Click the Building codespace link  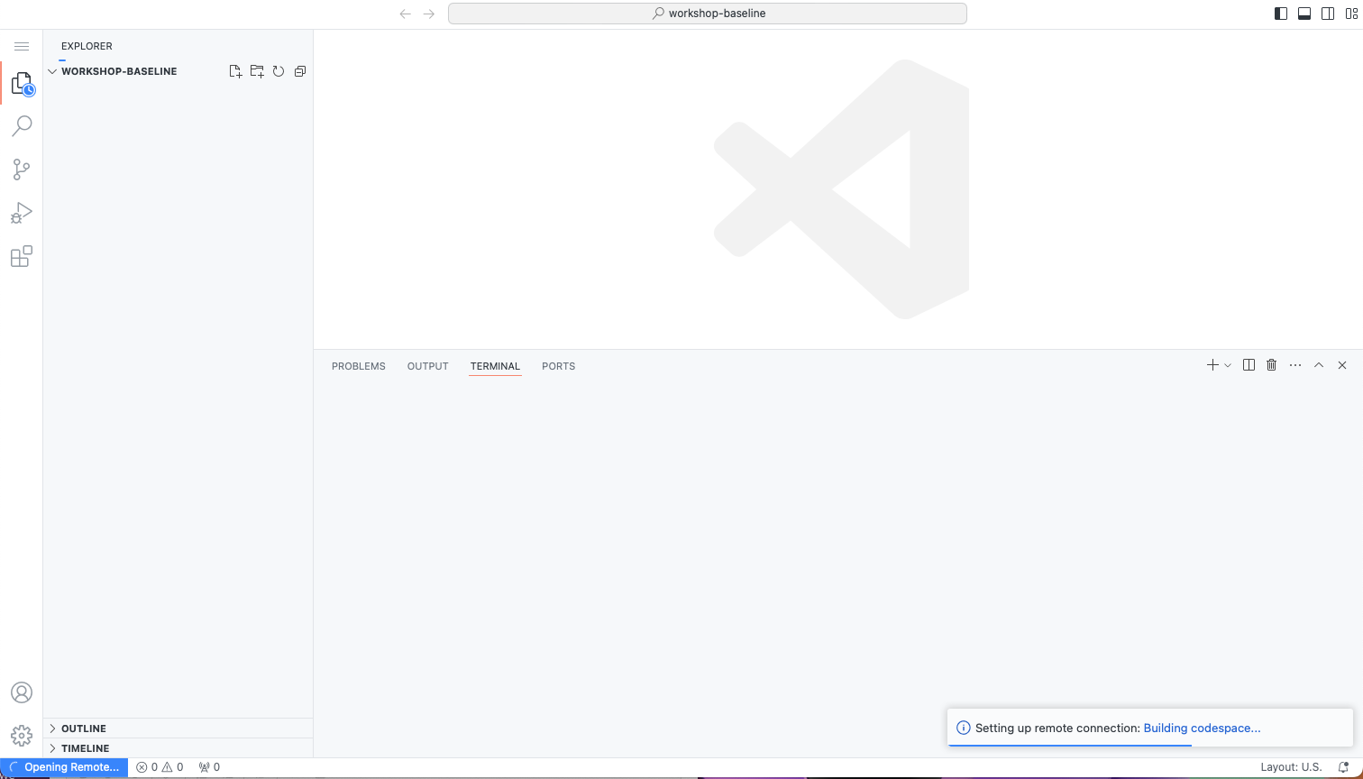[x=1202, y=729]
